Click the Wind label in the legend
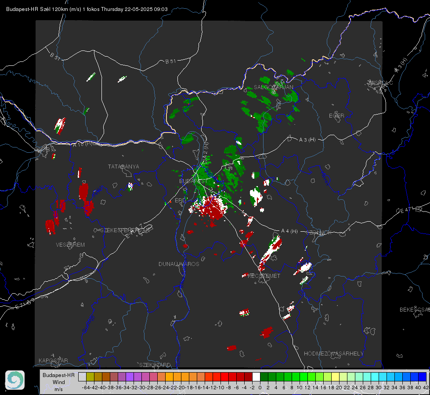Screen dimensions: 430x395 (x=59, y=382)
